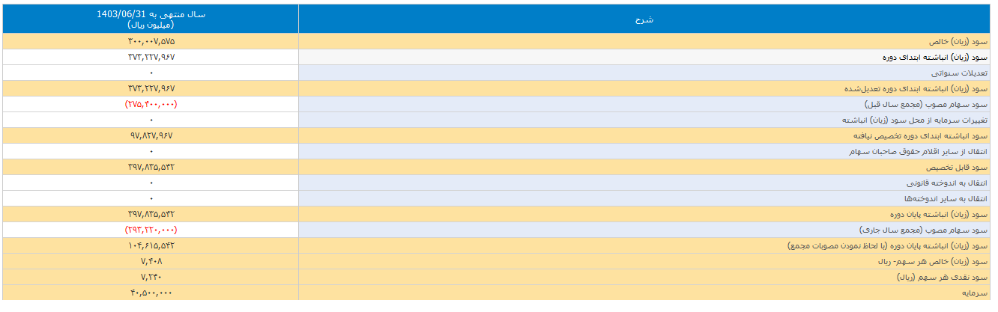This screenshot has width=998, height=312.
Task: Select the سود نقدی هر سهم (ریال) label
Action: [x=941, y=277]
